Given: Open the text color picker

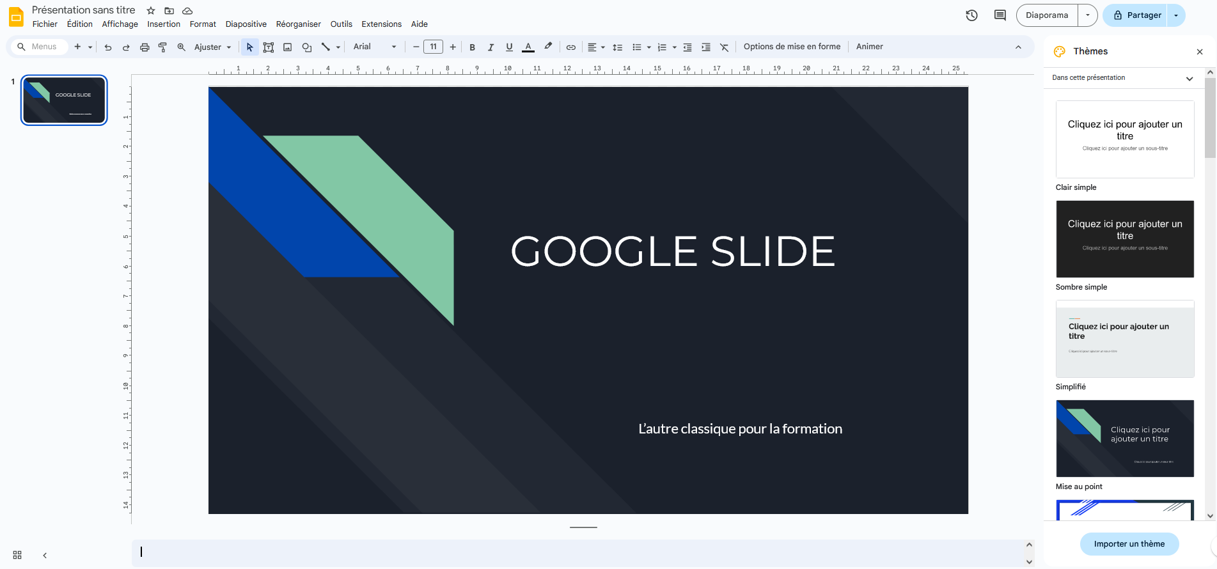Looking at the screenshot, I should 528,47.
